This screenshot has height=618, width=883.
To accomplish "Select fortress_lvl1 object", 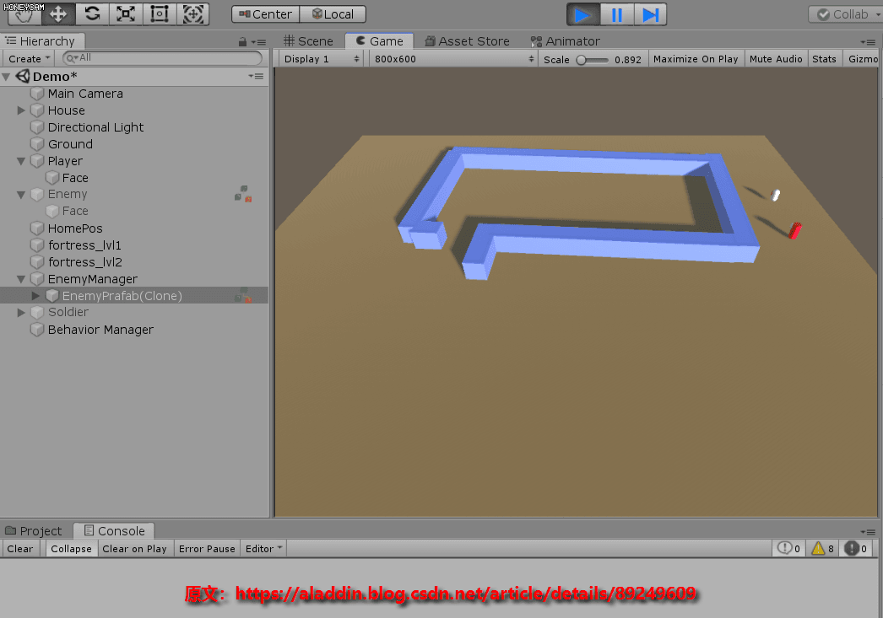I will (84, 245).
